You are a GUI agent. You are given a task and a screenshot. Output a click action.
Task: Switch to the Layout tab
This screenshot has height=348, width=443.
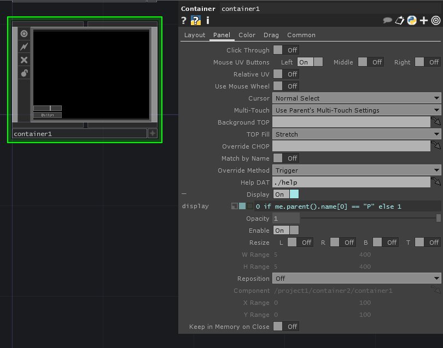[x=195, y=35]
